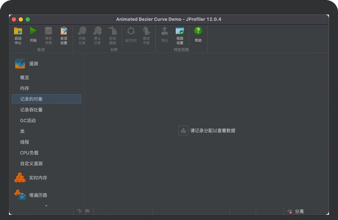Open the green 帮助 help icon
This screenshot has height=220, width=338.
(198, 31)
